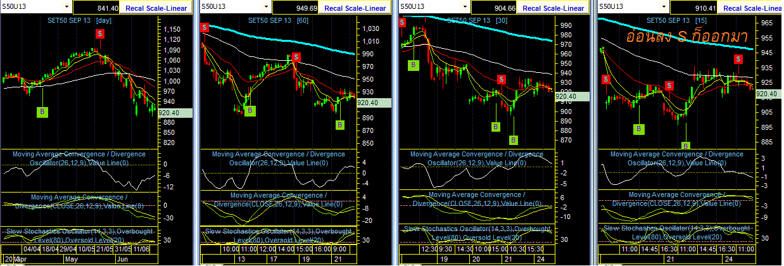Click the green B buy marker on day chart

pyautogui.click(x=42, y=111)
